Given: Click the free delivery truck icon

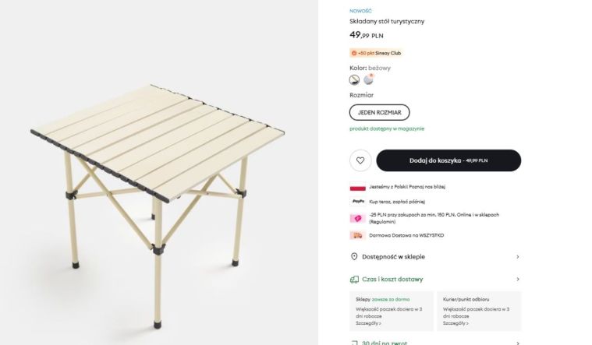Looking at the screenshot, I should 358,235.
